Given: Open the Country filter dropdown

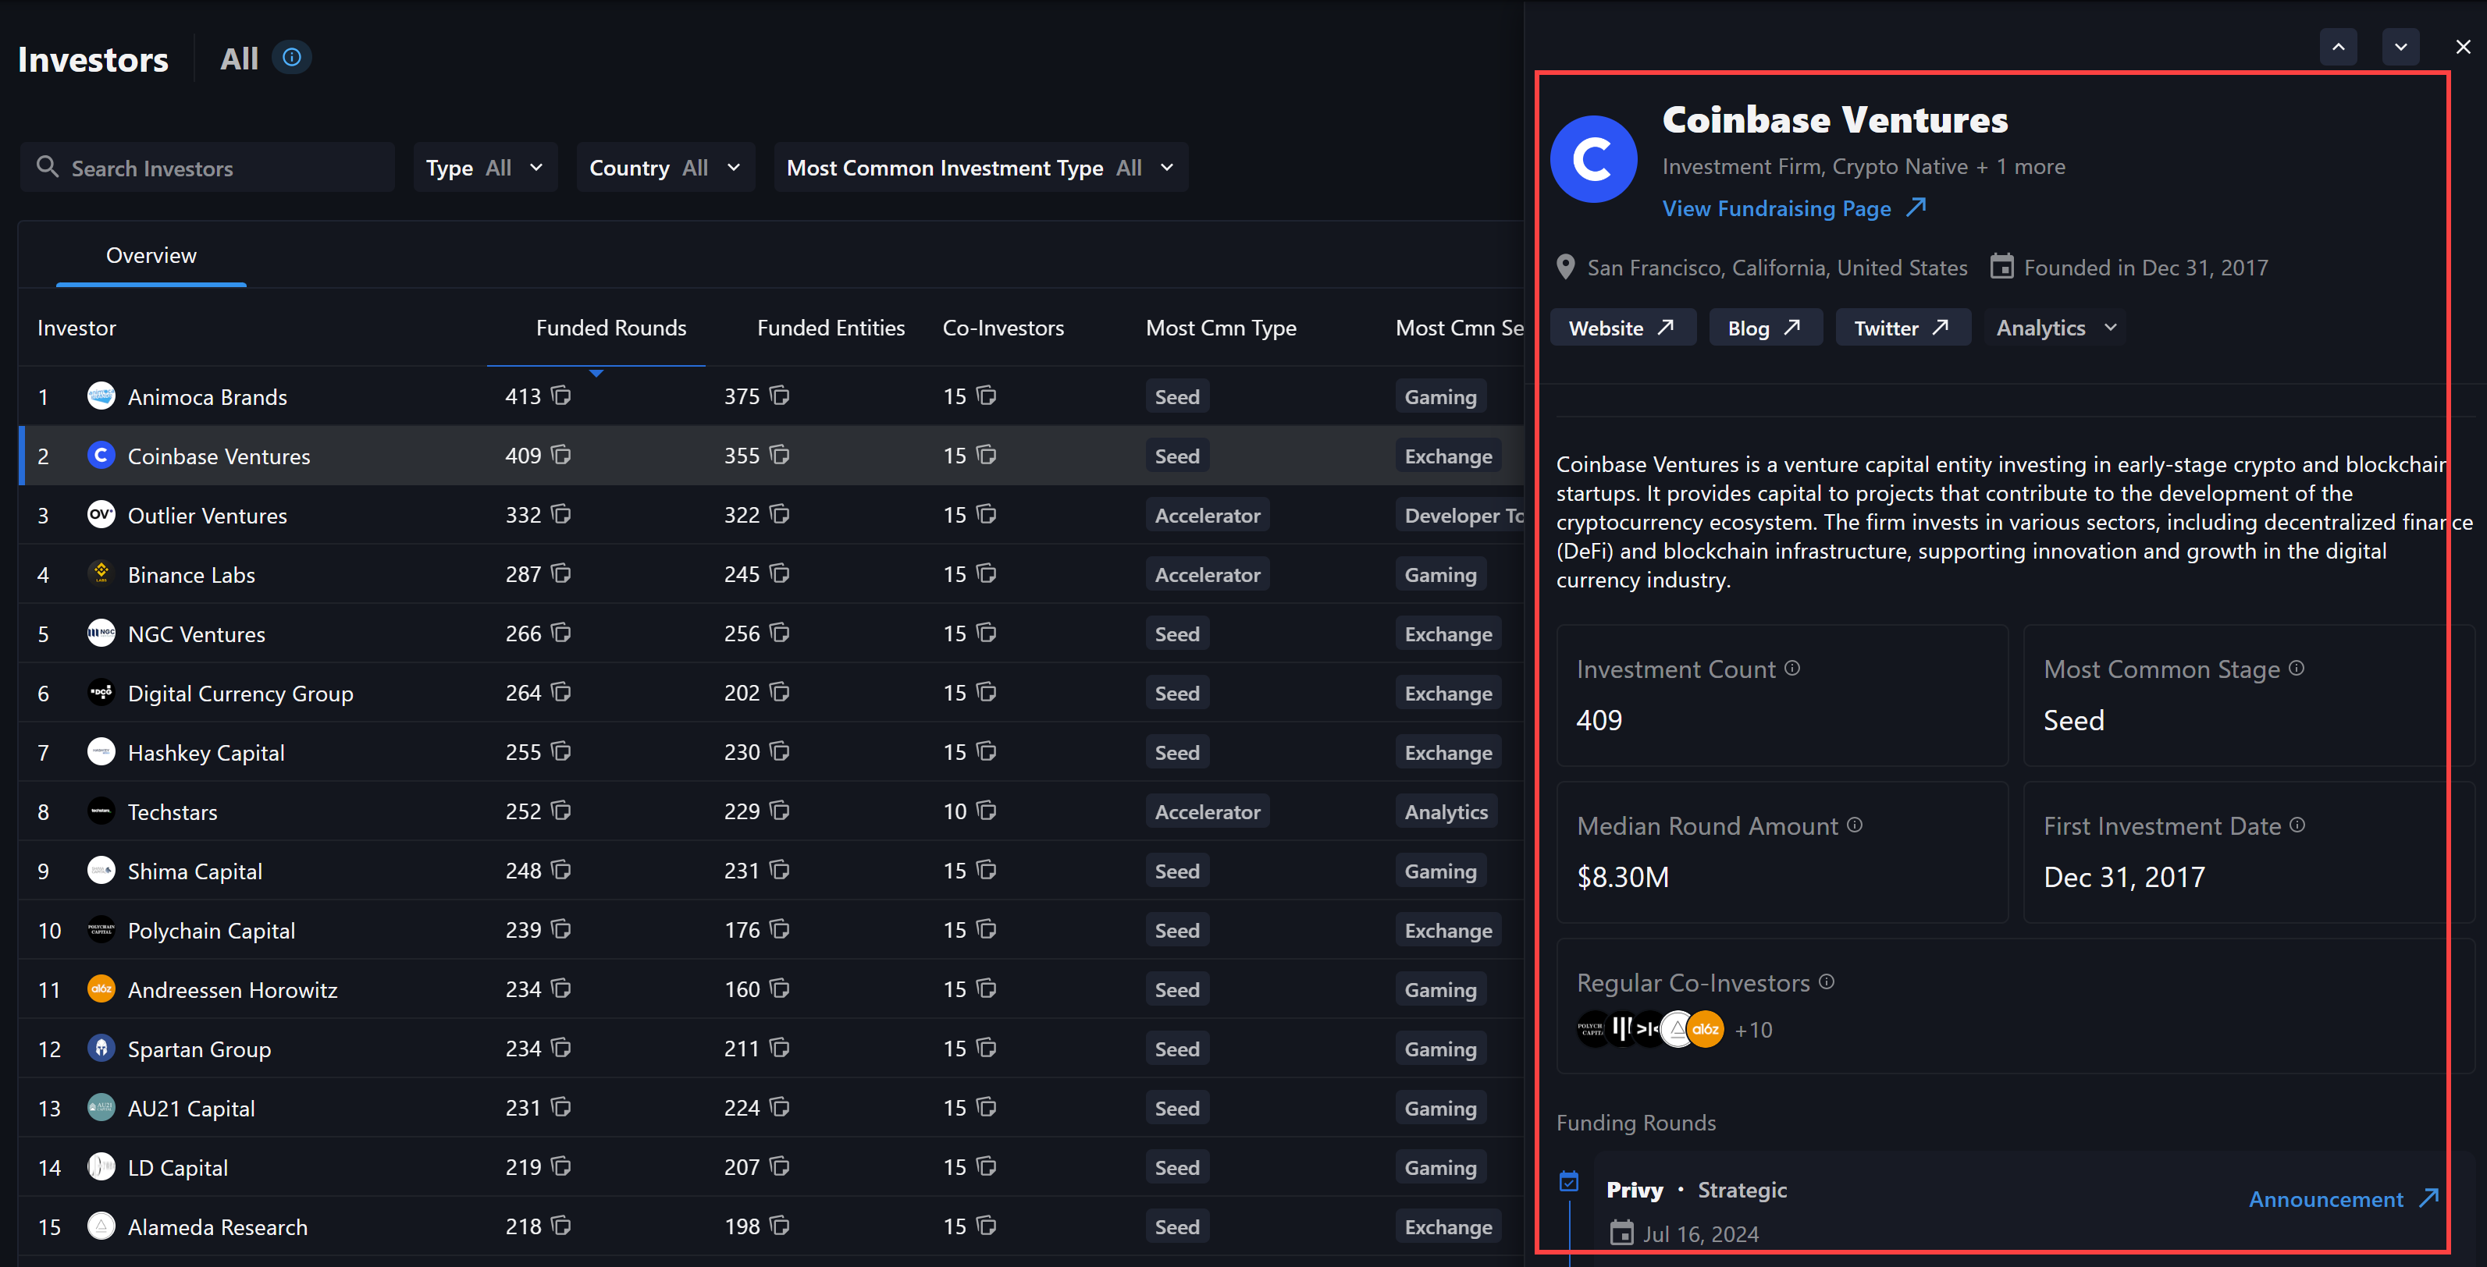Looking at the screenshot, I should [665, 167].
